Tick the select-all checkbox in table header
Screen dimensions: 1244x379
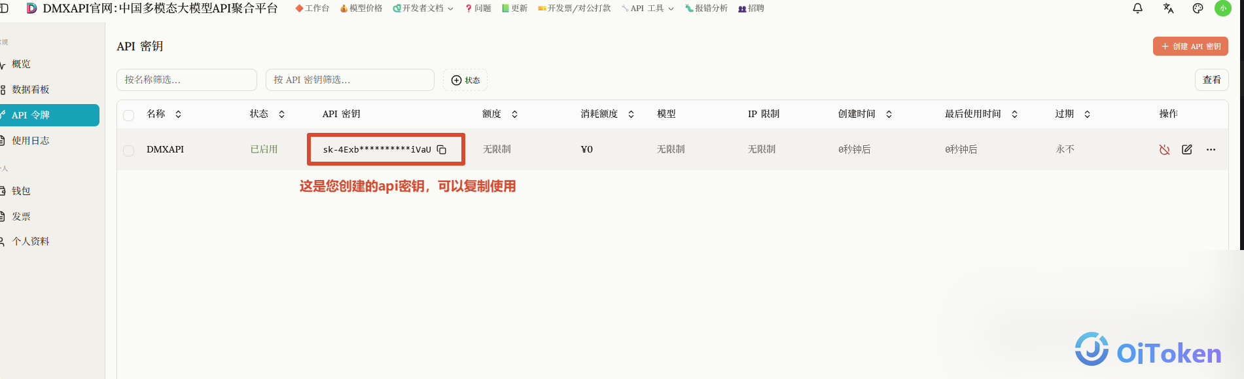click(129, 115)
